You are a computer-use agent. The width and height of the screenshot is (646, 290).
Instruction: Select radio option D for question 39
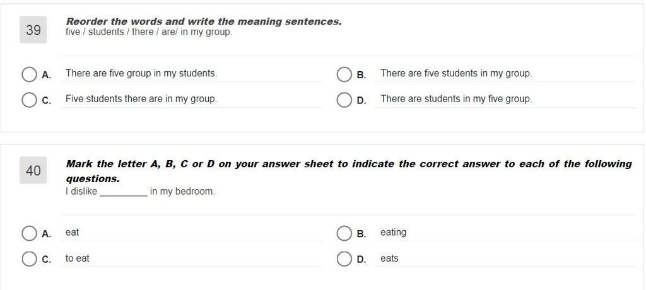(344, 100)
